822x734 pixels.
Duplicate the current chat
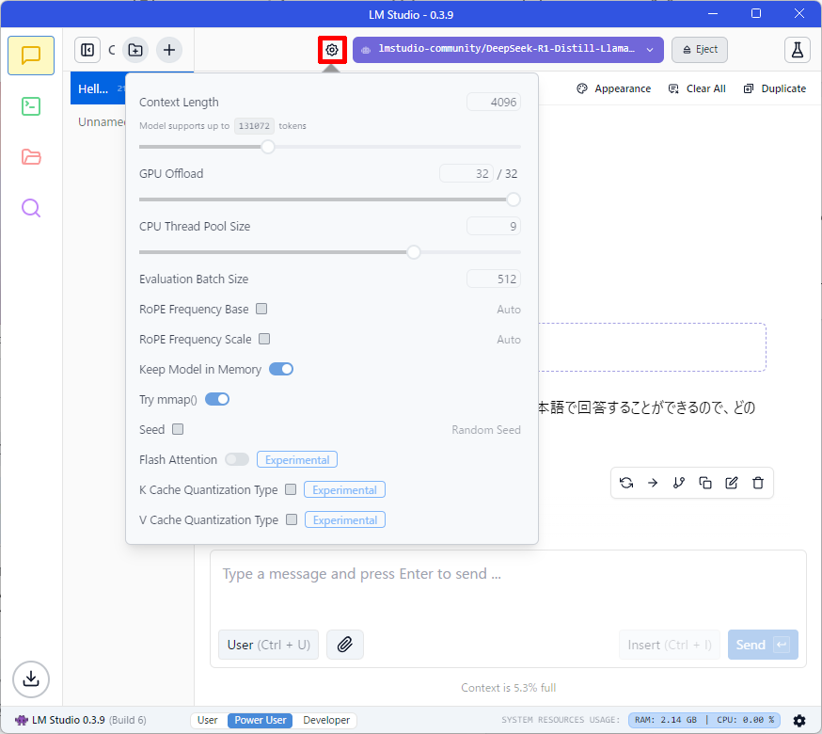tap(775, 88)
